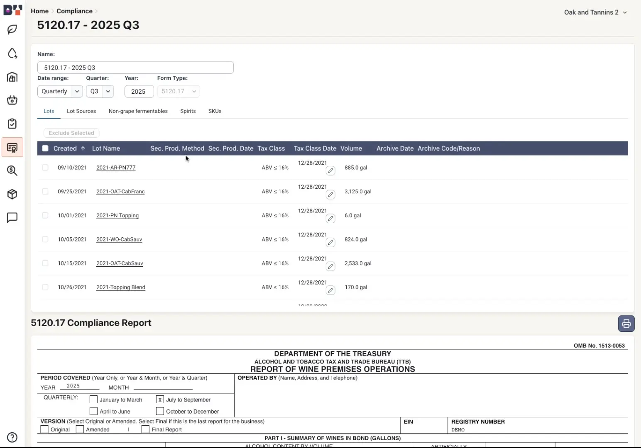Open the winery building sidebar icon
This screenshot has height=448, width=641.
[12, 77]
